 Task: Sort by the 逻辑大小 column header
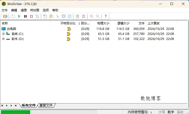coord(121,23)
